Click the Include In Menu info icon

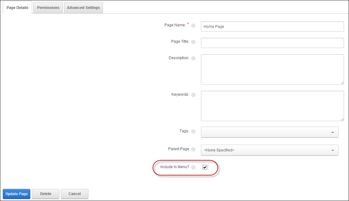coord(193,167)
